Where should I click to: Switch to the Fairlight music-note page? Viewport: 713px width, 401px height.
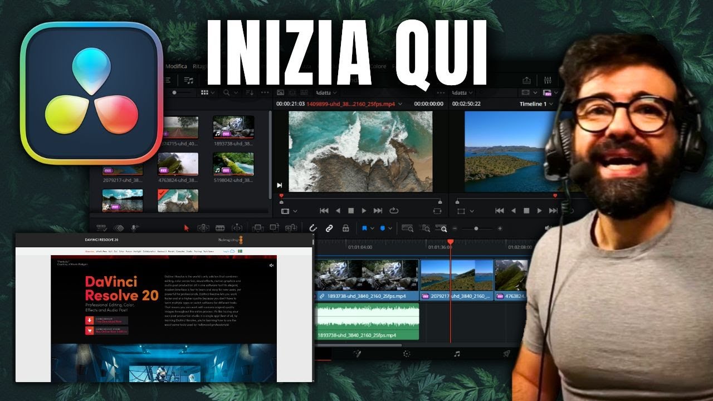pos(457,354)
